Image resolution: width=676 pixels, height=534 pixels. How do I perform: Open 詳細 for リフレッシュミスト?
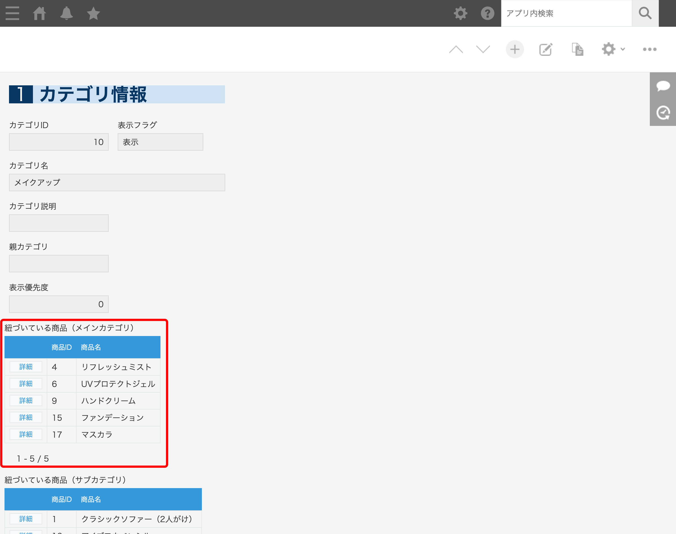click(x=26, y=367)
